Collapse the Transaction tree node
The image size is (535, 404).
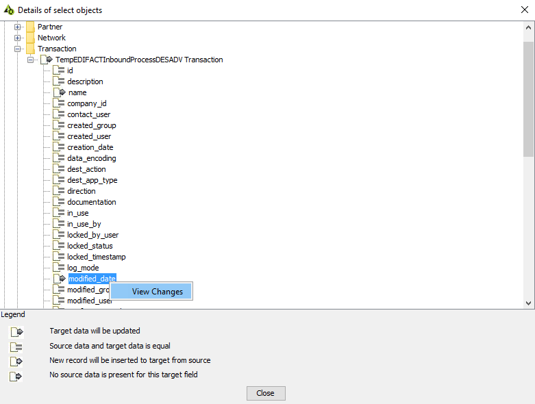[x=17, y=49]
